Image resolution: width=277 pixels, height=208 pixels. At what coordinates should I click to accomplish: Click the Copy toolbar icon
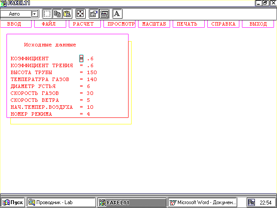pyautogui.click(x=57, y=14)
